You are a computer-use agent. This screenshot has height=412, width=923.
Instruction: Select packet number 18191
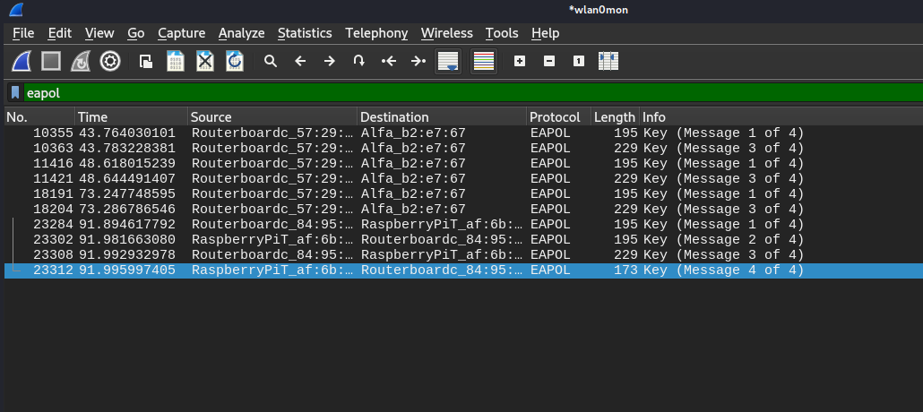pos(463,194)
